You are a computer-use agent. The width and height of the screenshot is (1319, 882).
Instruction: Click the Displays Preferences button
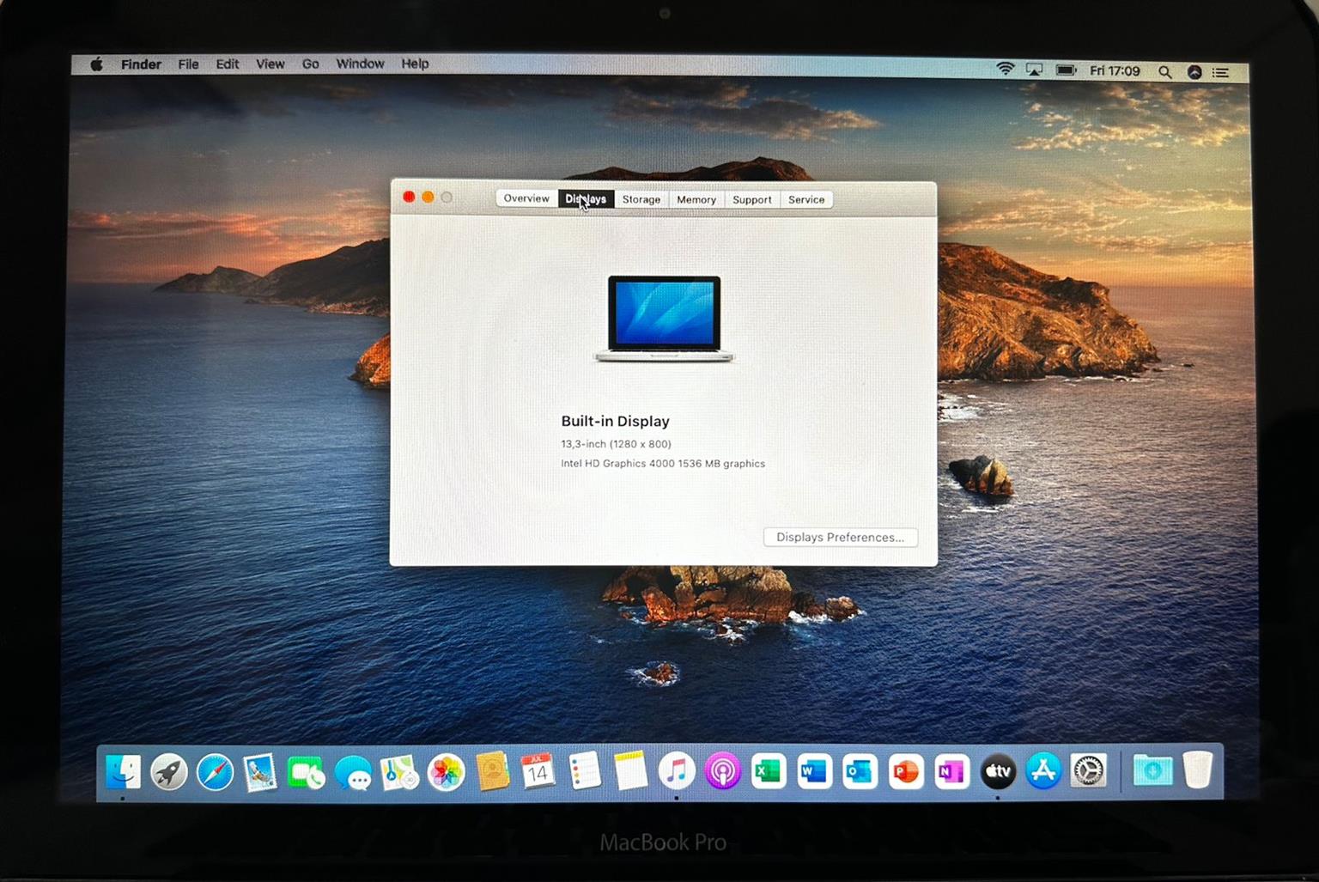pos(840,537)
